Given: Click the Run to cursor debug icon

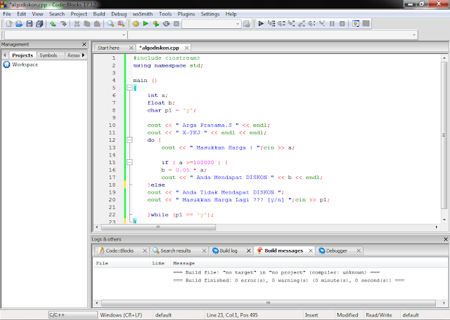Looking at the screenshot, I should pos(271,24).
